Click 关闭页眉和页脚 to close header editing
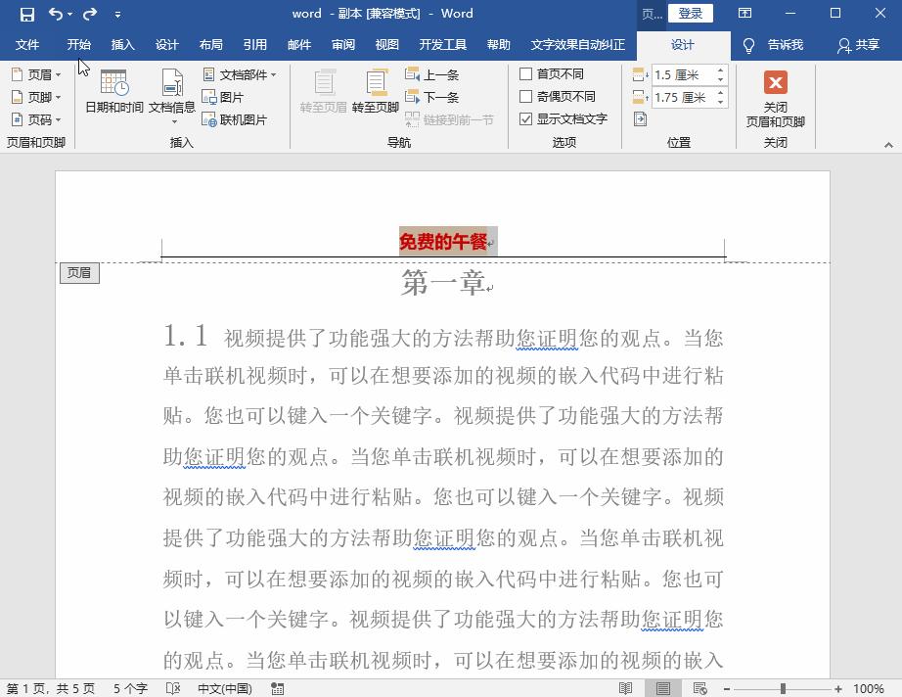 click(x=777, y=98)
